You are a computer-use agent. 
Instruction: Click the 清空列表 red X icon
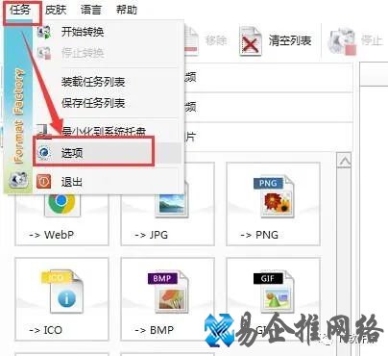(251, 41)
